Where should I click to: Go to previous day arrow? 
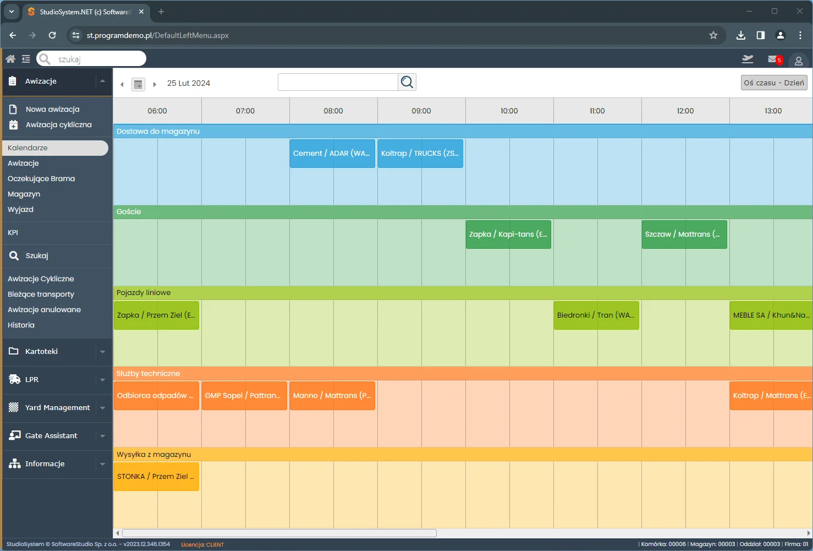pos(122,84)
